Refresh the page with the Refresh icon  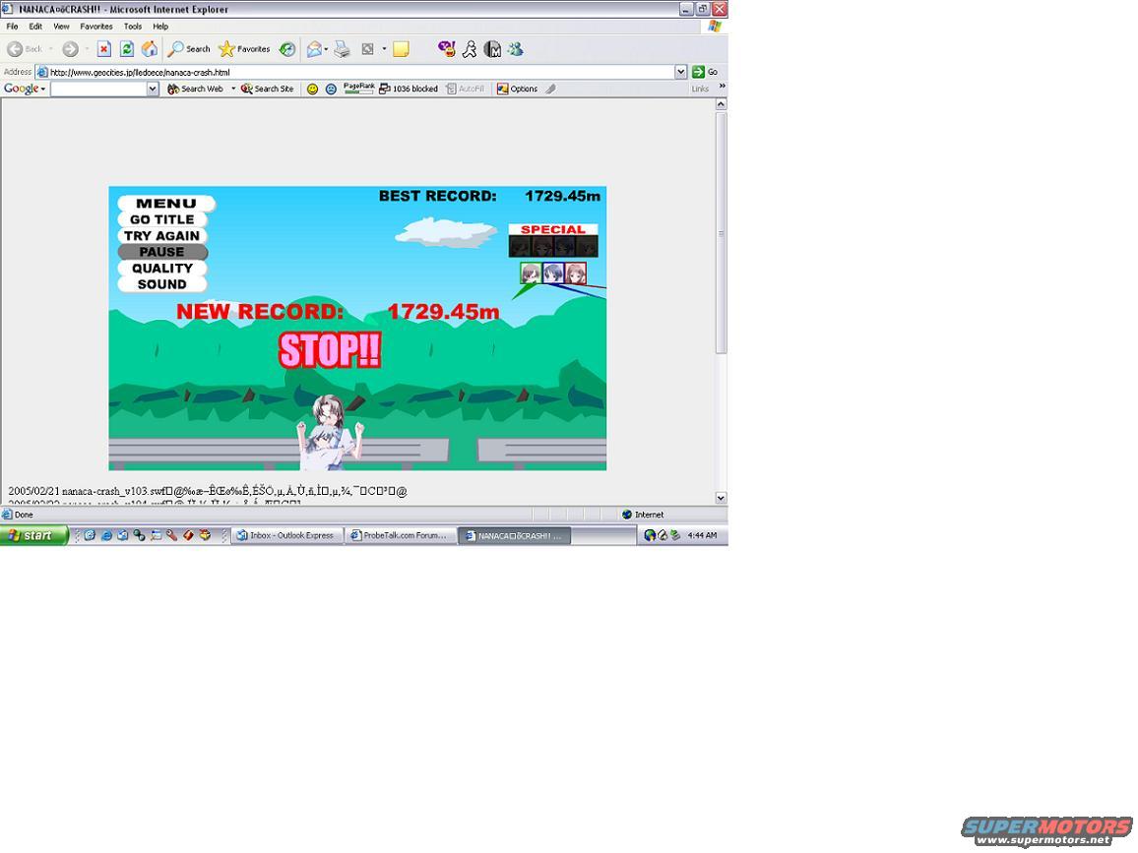pos(127,49)
